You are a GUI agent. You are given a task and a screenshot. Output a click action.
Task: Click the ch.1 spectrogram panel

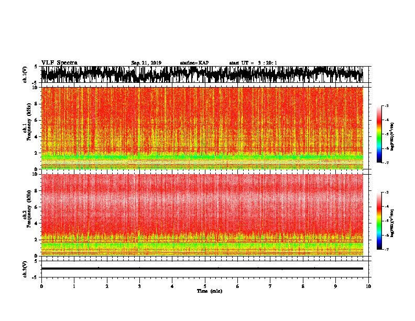pos(202,128)
